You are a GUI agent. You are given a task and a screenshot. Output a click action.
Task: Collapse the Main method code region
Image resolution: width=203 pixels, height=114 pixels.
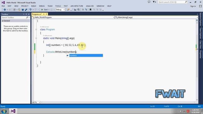pyautogui.click(x=36, y=38)
